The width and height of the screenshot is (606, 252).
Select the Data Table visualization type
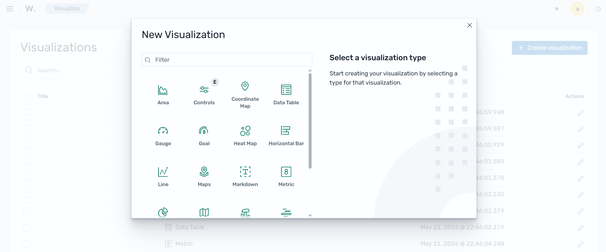click(286, 95)
